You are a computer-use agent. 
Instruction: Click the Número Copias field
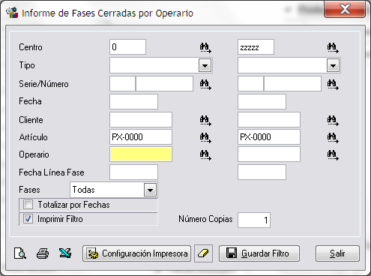click(254, 220)
